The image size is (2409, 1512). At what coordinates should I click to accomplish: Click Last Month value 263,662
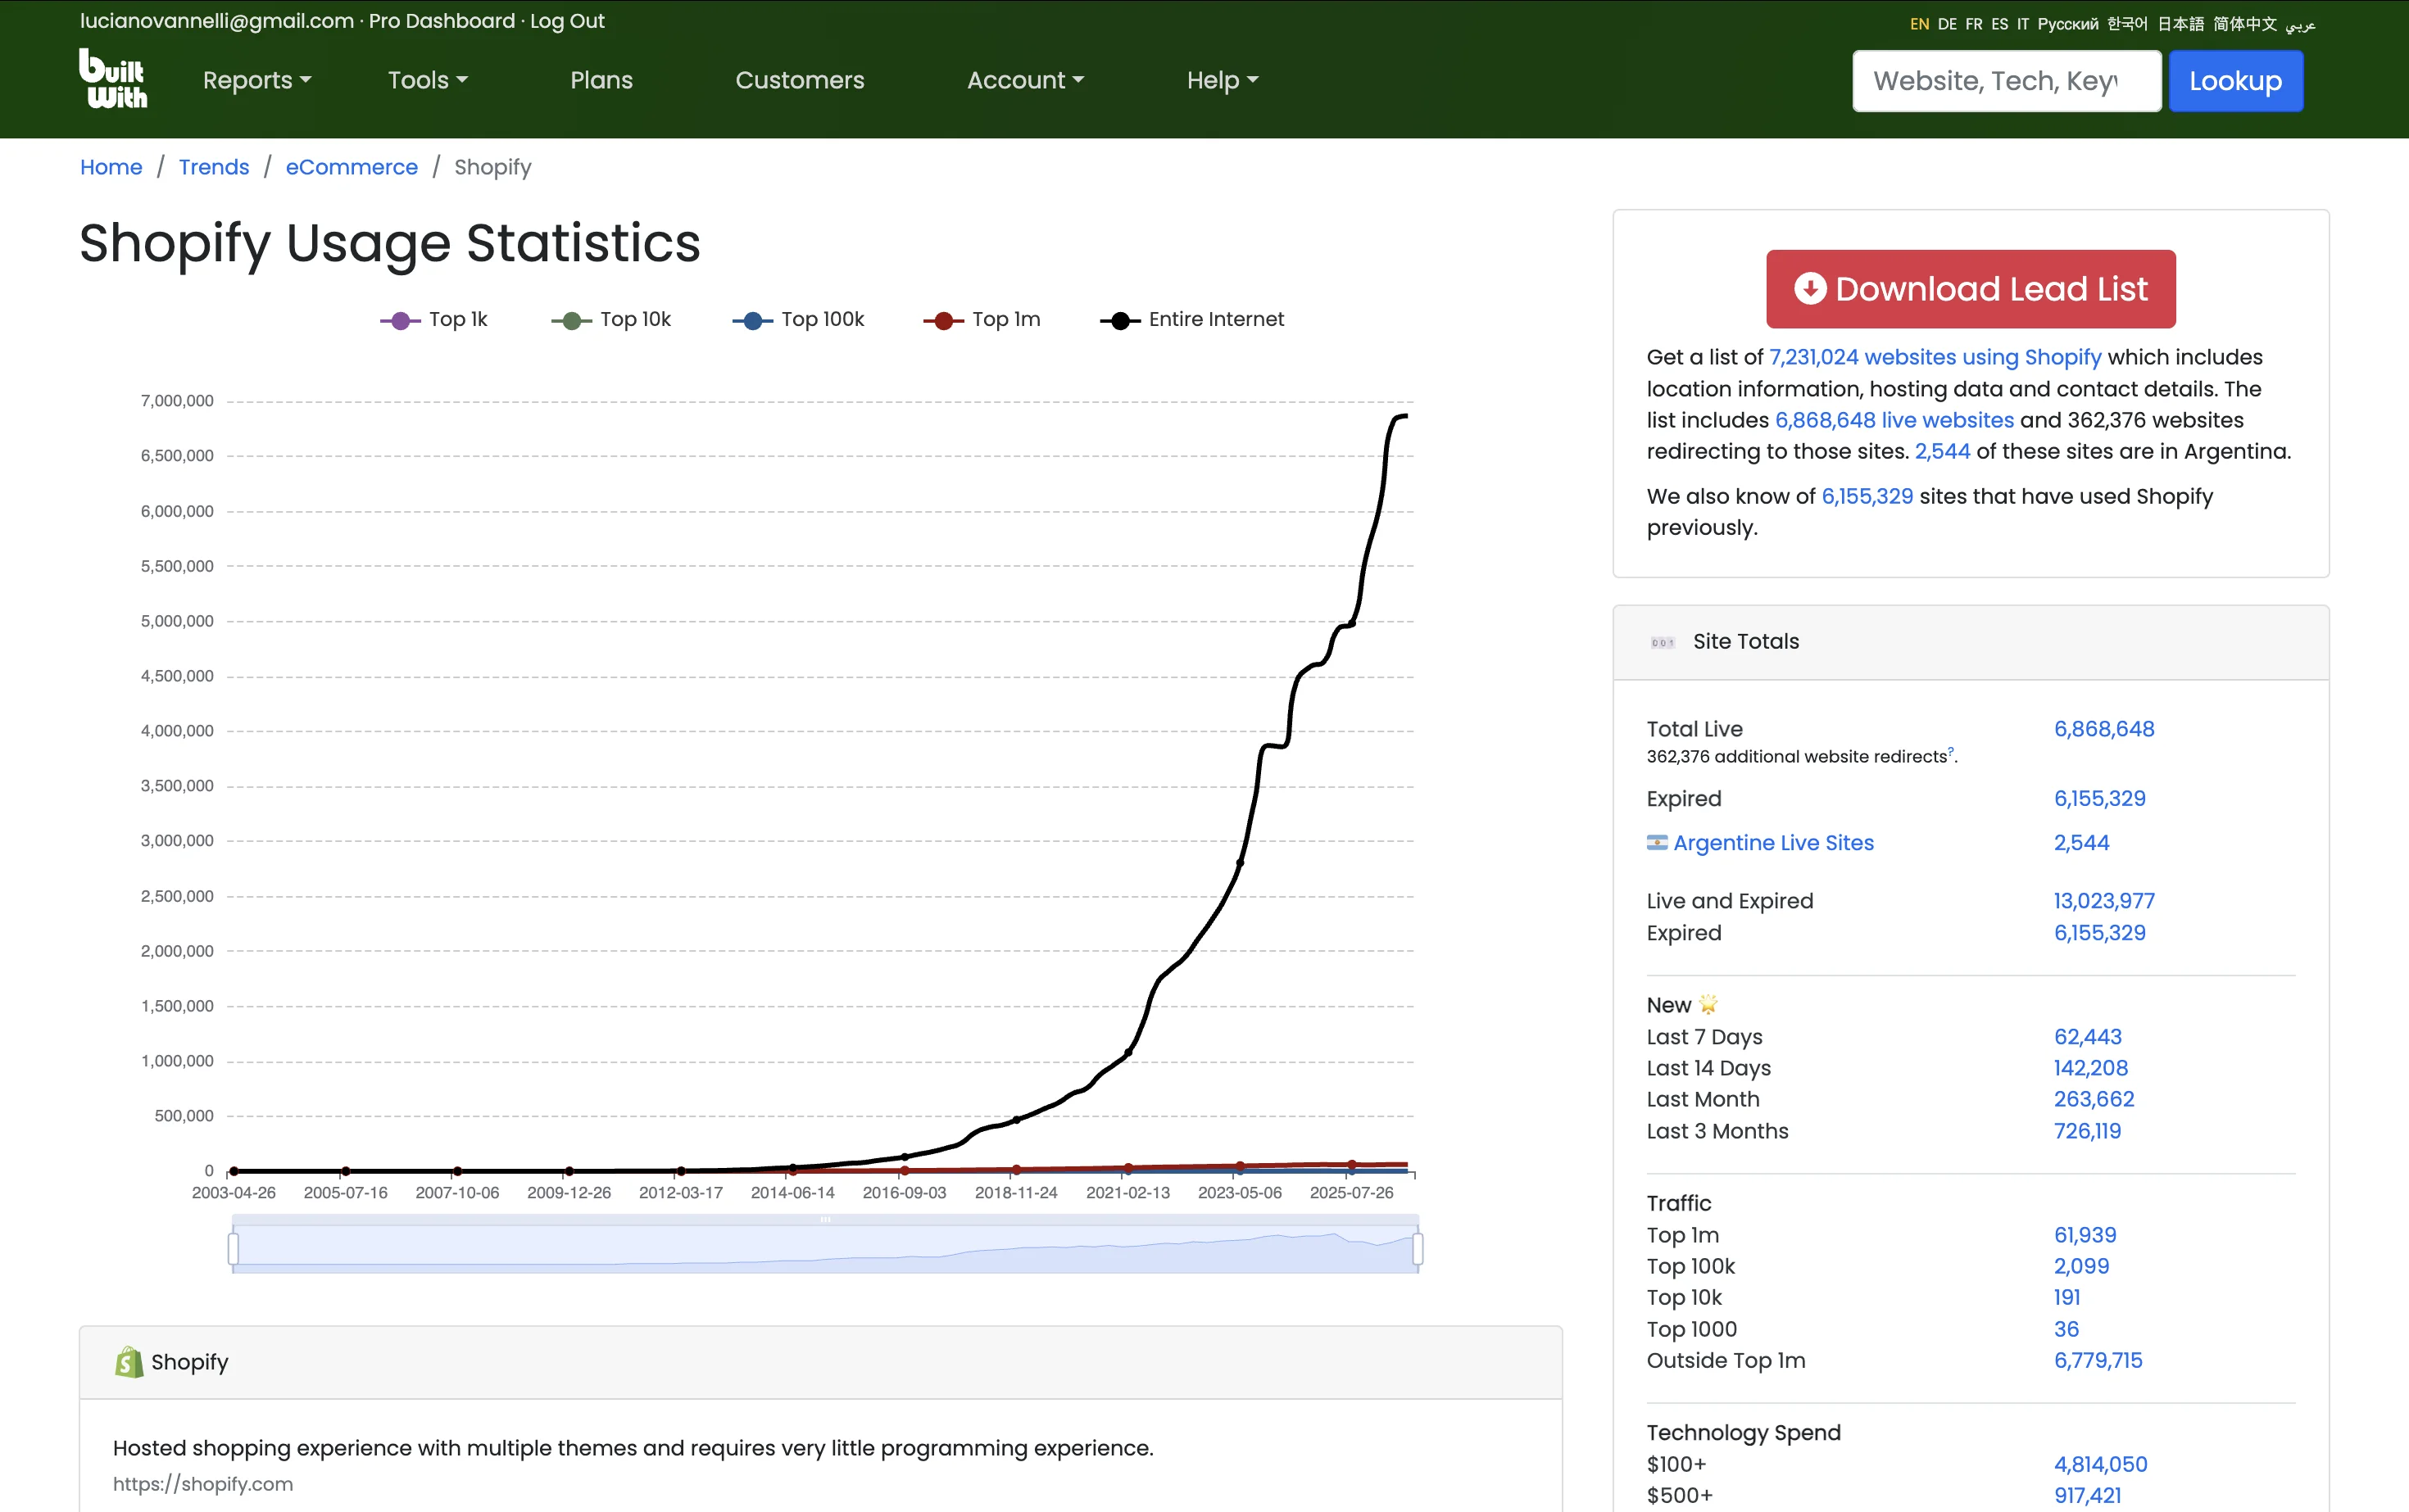tap(2094, 1099)
